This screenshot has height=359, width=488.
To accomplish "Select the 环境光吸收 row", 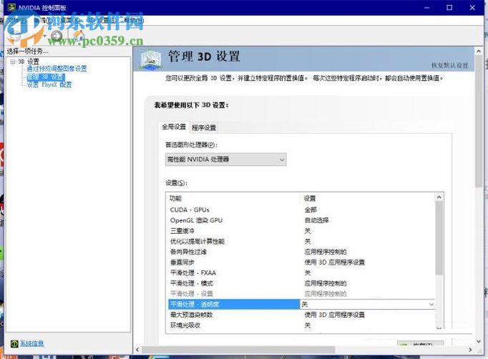I will pyautogui.click(x=301, y=325).
